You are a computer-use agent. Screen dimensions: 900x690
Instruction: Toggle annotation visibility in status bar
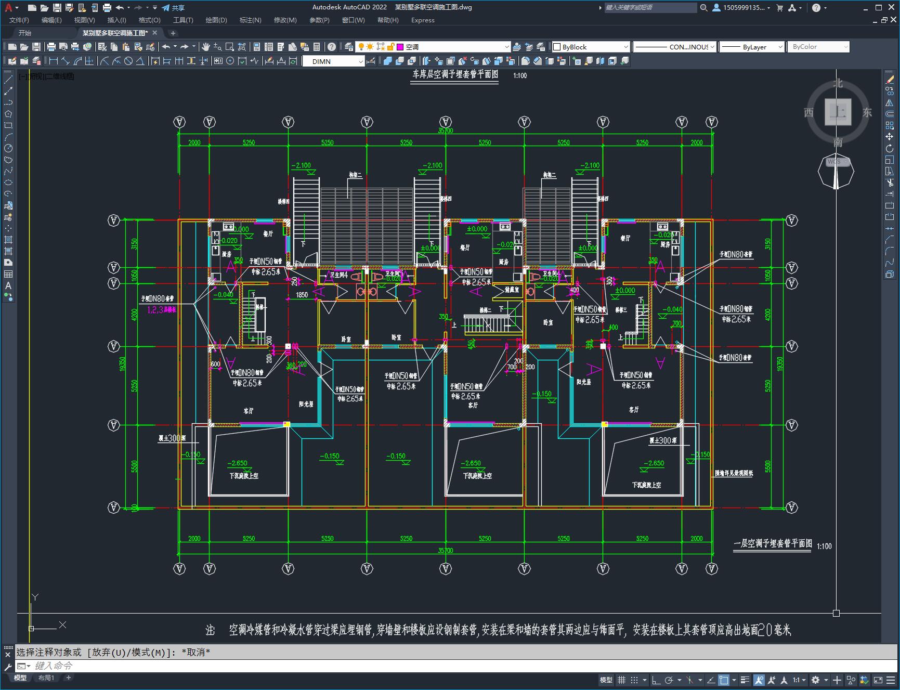tap(759, 680)
